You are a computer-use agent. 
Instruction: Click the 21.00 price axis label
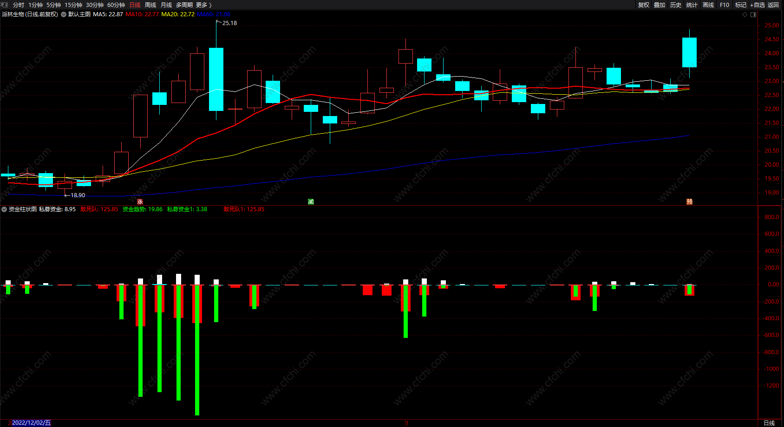pyautogui.click(x=772, y=137)
